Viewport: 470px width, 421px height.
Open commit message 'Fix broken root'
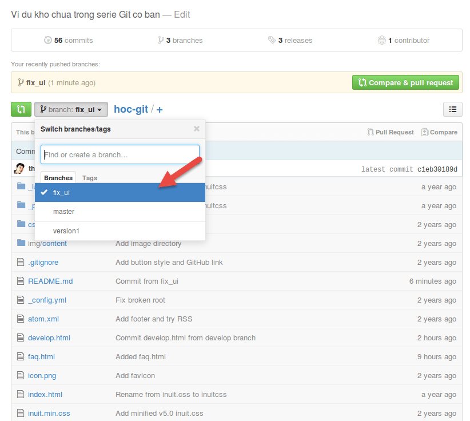coord(140,300)
